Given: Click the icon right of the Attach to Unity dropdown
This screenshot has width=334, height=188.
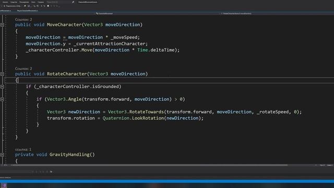Looking at the screenshot, I should [x=25, y=6].
